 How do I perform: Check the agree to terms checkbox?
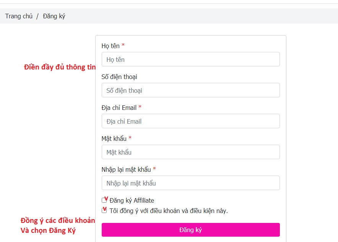104,210
